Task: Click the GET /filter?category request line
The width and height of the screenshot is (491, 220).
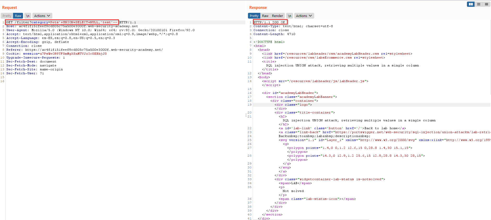Action: coord(71,22)
